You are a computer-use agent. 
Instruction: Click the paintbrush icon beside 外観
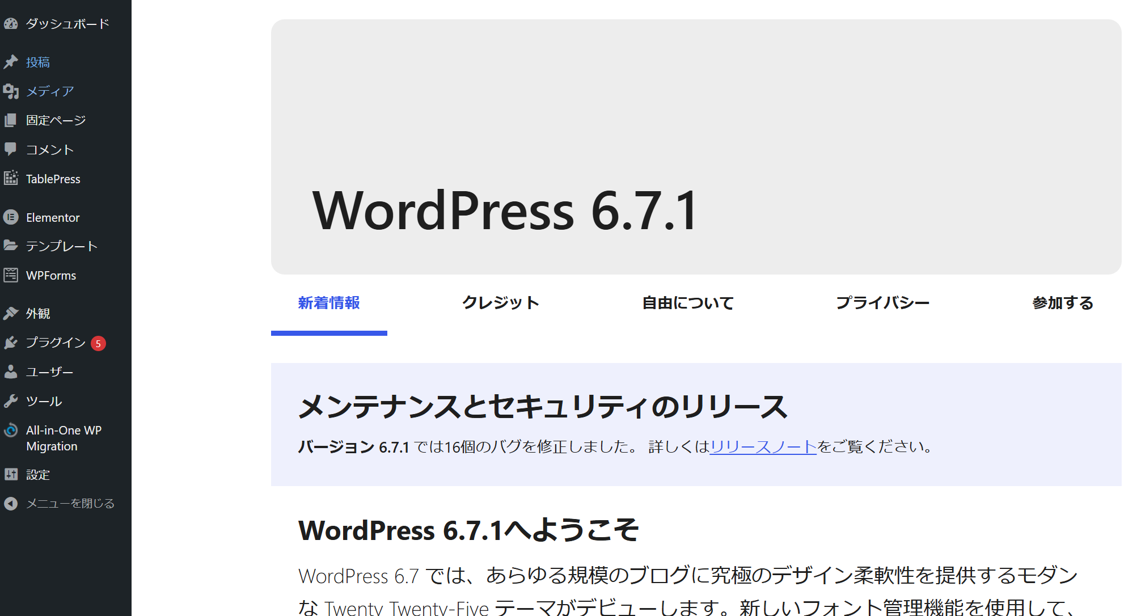tap(11, 313)
